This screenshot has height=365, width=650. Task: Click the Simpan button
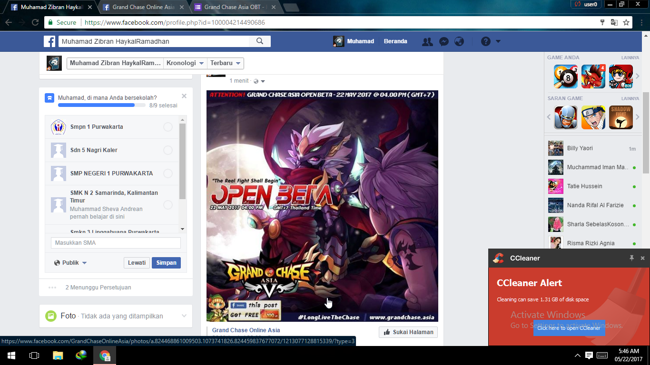point(166,263)
